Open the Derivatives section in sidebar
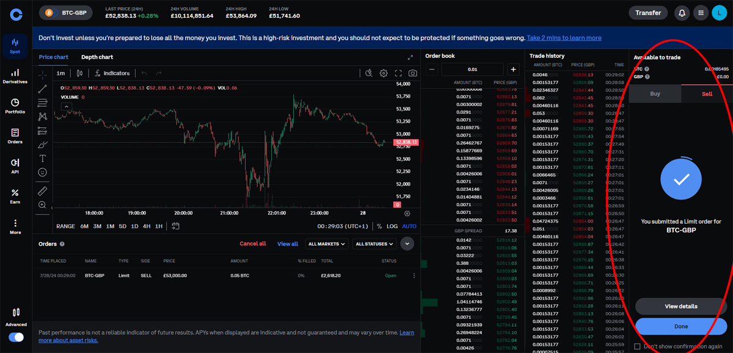 tap(15, 76)
